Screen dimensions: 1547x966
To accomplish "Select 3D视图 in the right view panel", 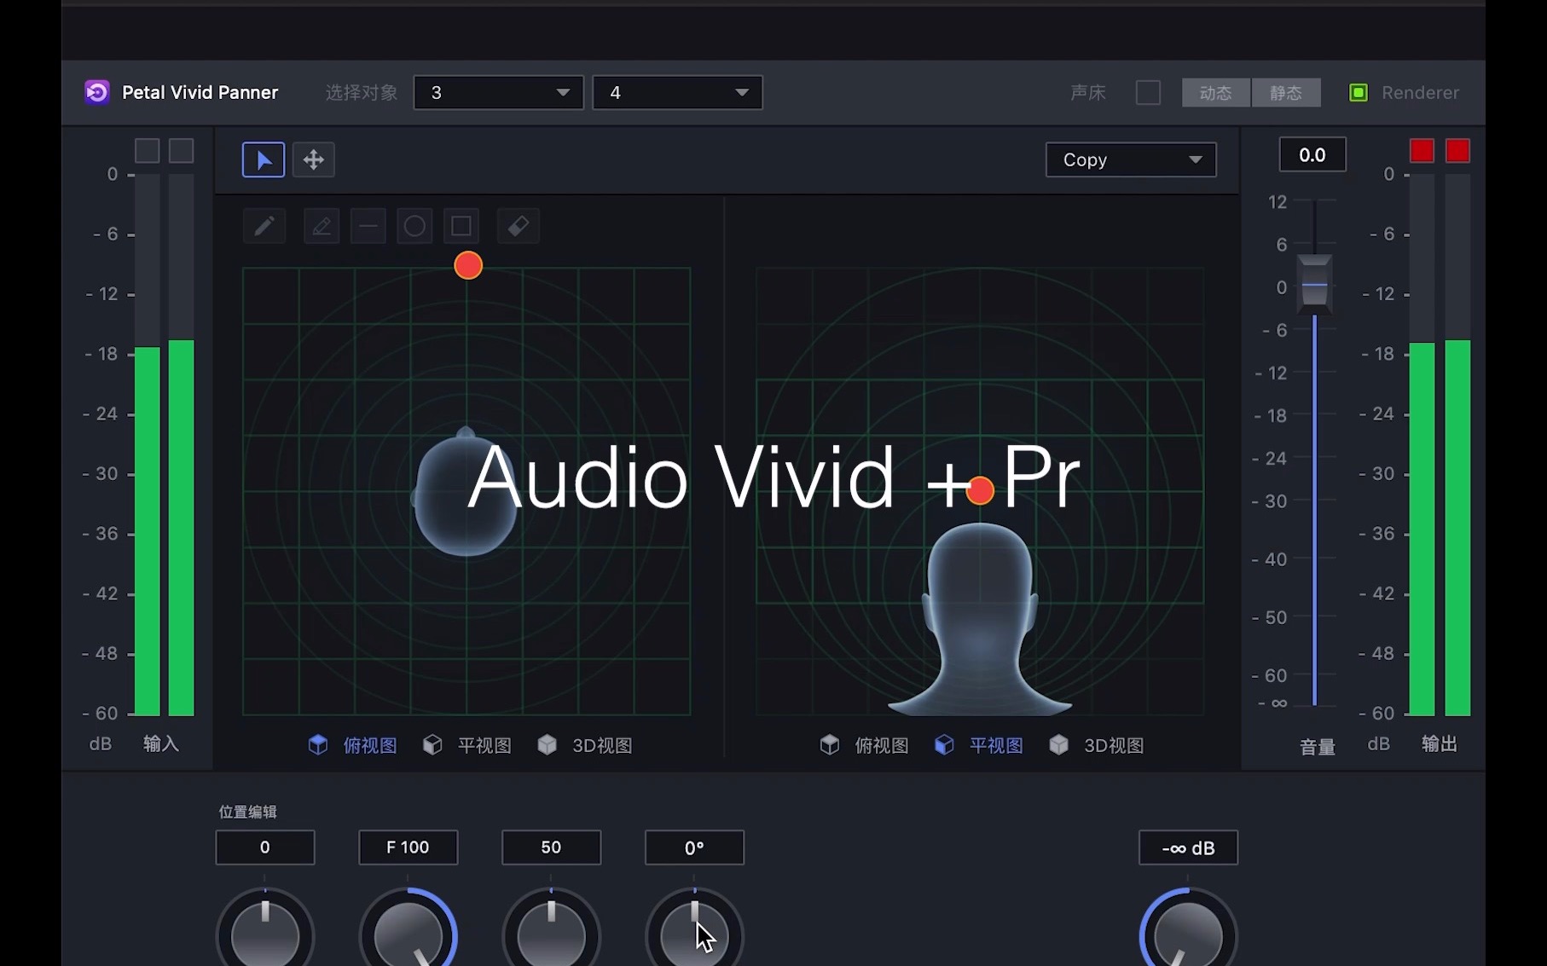I will coord(1097,745).
